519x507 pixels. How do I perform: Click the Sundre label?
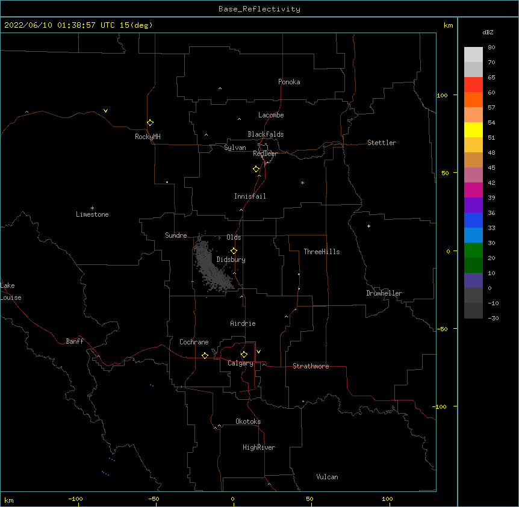click(176, 235)
